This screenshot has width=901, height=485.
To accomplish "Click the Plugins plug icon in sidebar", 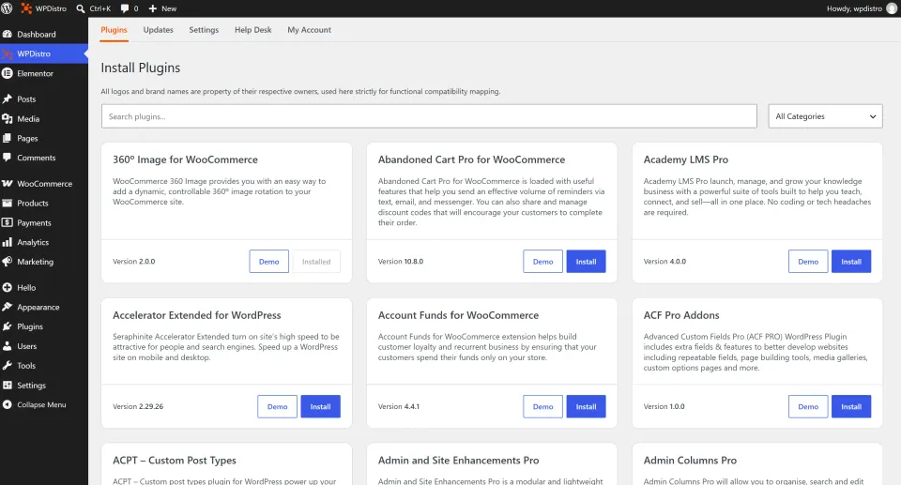I will [8, 326].
